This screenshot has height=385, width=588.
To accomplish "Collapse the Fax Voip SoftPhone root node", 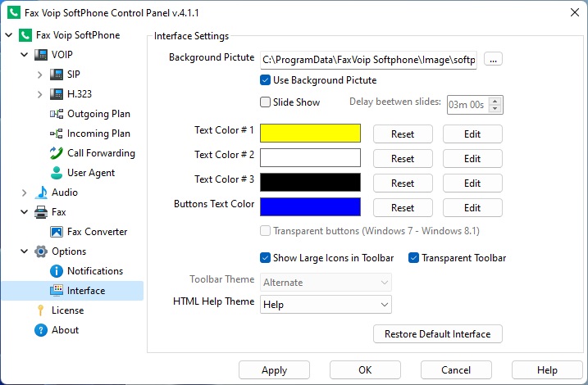I will pyautogui.click(x=9, y=35).
